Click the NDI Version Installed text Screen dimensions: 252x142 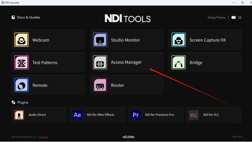pyautogui.click(x=24, y=137)
